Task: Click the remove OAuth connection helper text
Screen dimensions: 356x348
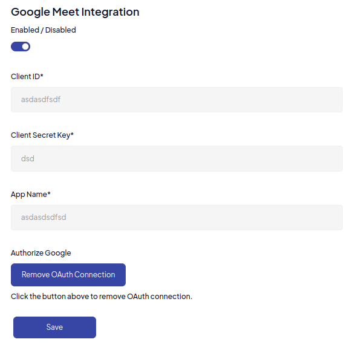Action: (102, 297)
